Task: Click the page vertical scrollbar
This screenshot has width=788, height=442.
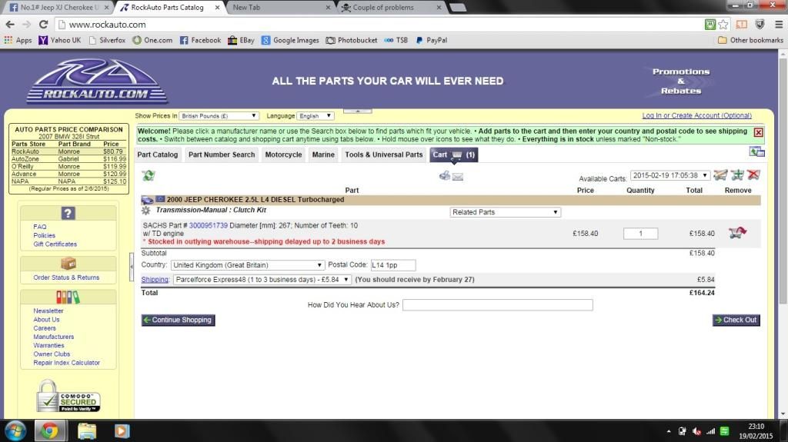Action: [x=783, y=181]
